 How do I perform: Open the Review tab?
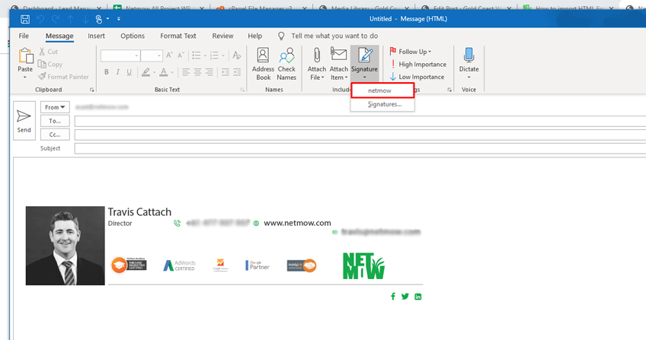(x=223, y=36)
